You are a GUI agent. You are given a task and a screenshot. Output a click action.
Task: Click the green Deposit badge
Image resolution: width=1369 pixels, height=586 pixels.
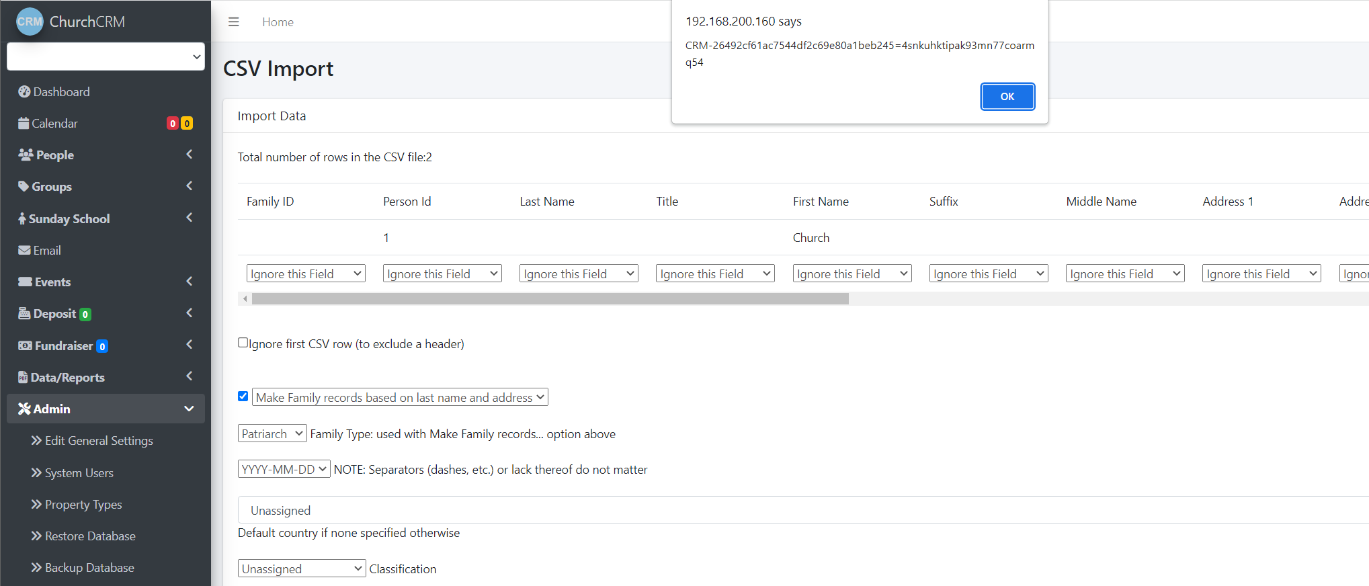[85, 315]
